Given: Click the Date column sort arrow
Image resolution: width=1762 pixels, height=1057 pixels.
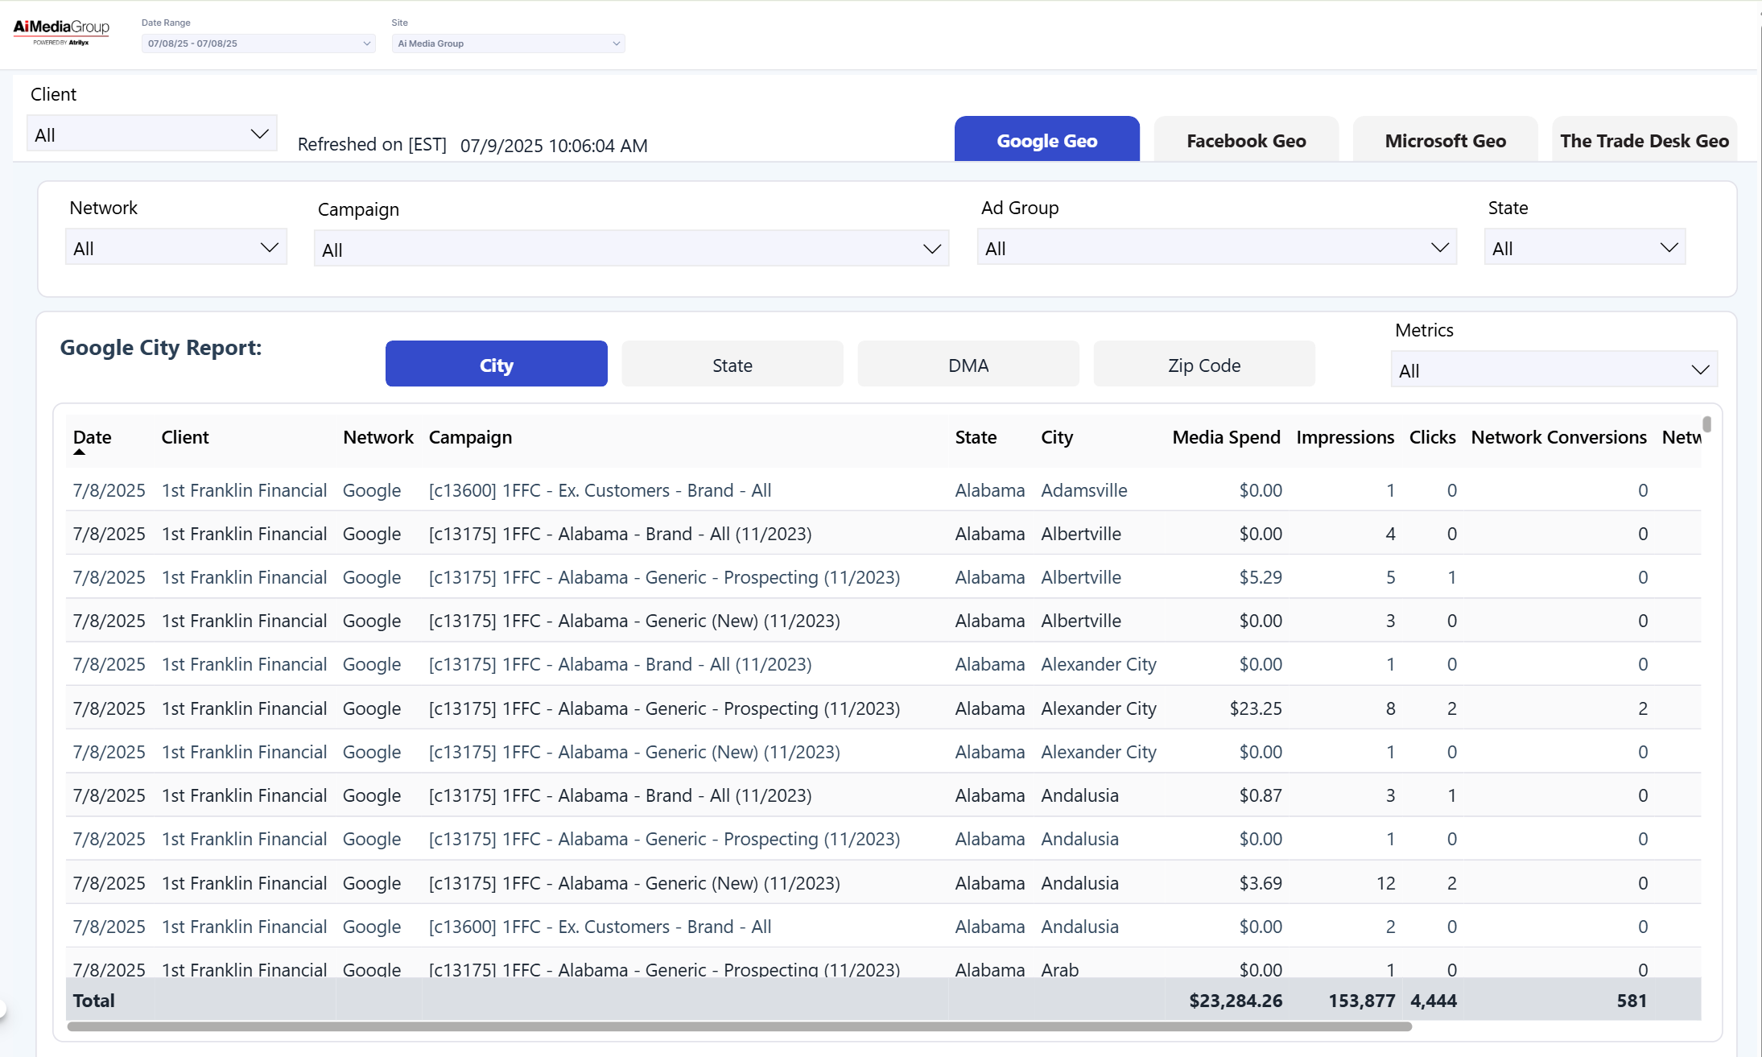Looking at the screenshot, I should pos(79,452).
